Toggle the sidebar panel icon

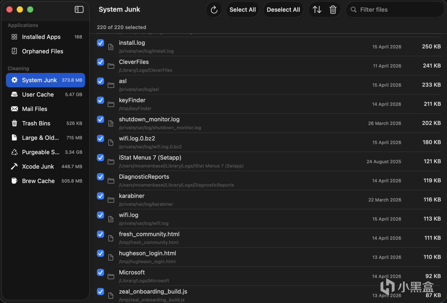point(79,9)
